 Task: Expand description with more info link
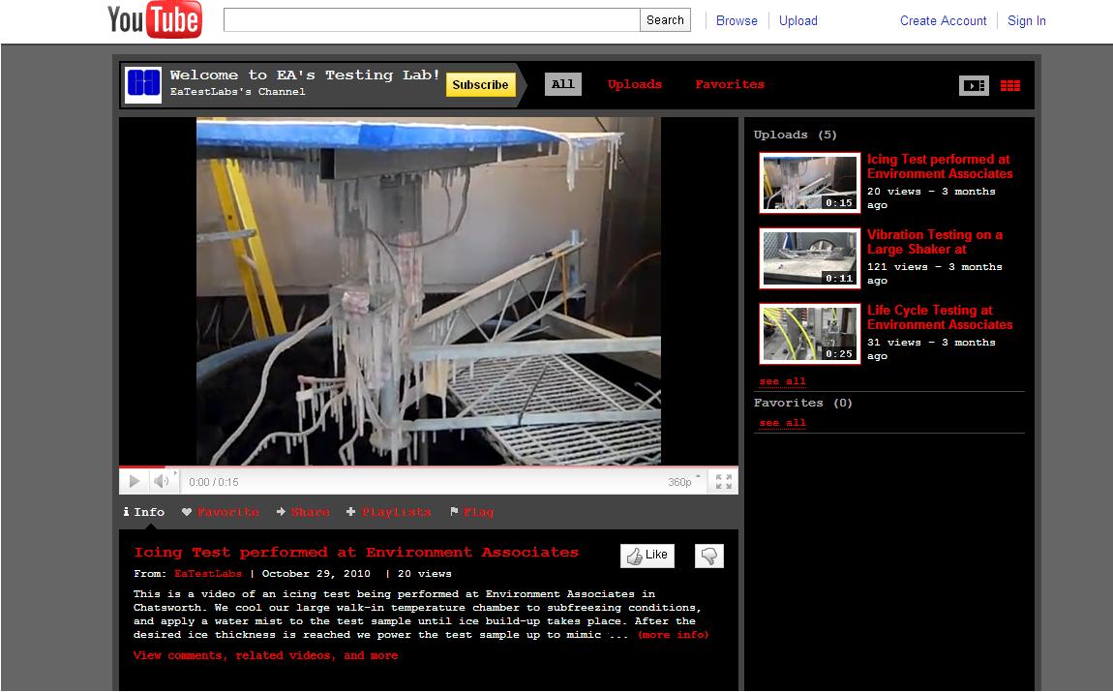tap(673, 635)
